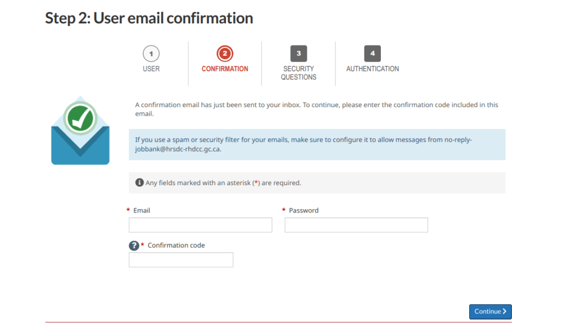This screenshot has width=583, height=323.
Task: Go to the SECURITY QUESTIONS step label
Action: (298, 73)
